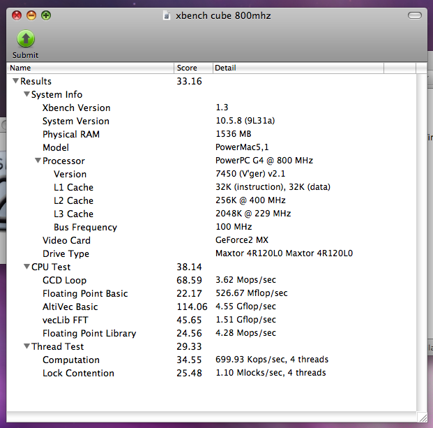The image size is (433, 428).
Task: Sort by the Score column header
Action: [x=194, y=68]
